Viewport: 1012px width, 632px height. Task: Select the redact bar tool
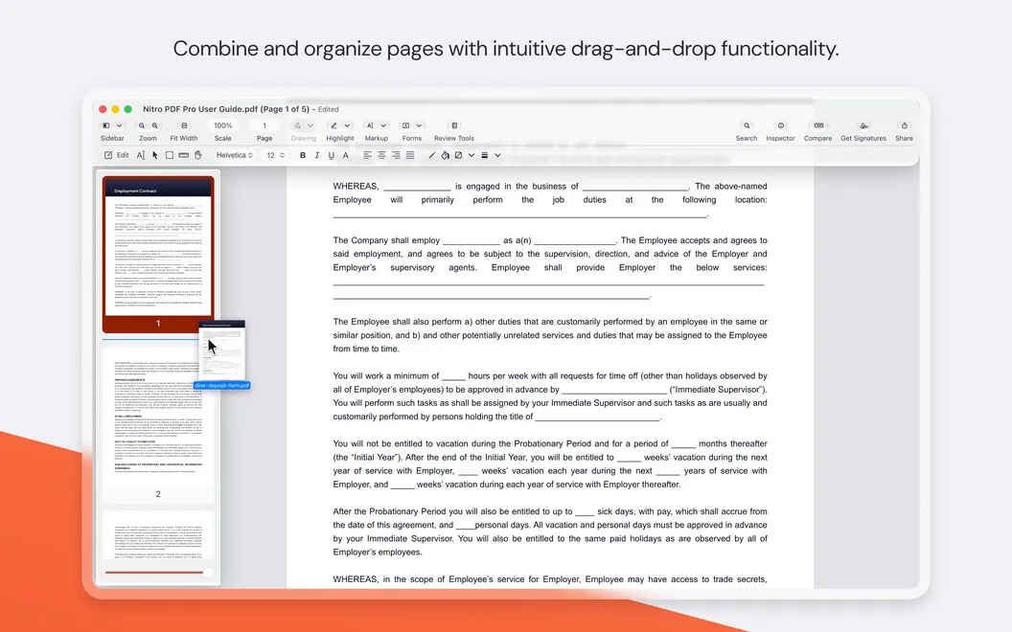[x=183, y=155]
